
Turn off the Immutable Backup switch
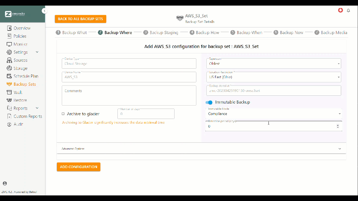pyautogui.click(x=209, y=102)
